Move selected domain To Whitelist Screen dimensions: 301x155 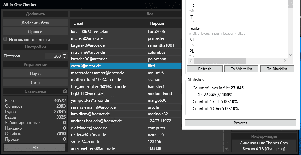(241, 69)
